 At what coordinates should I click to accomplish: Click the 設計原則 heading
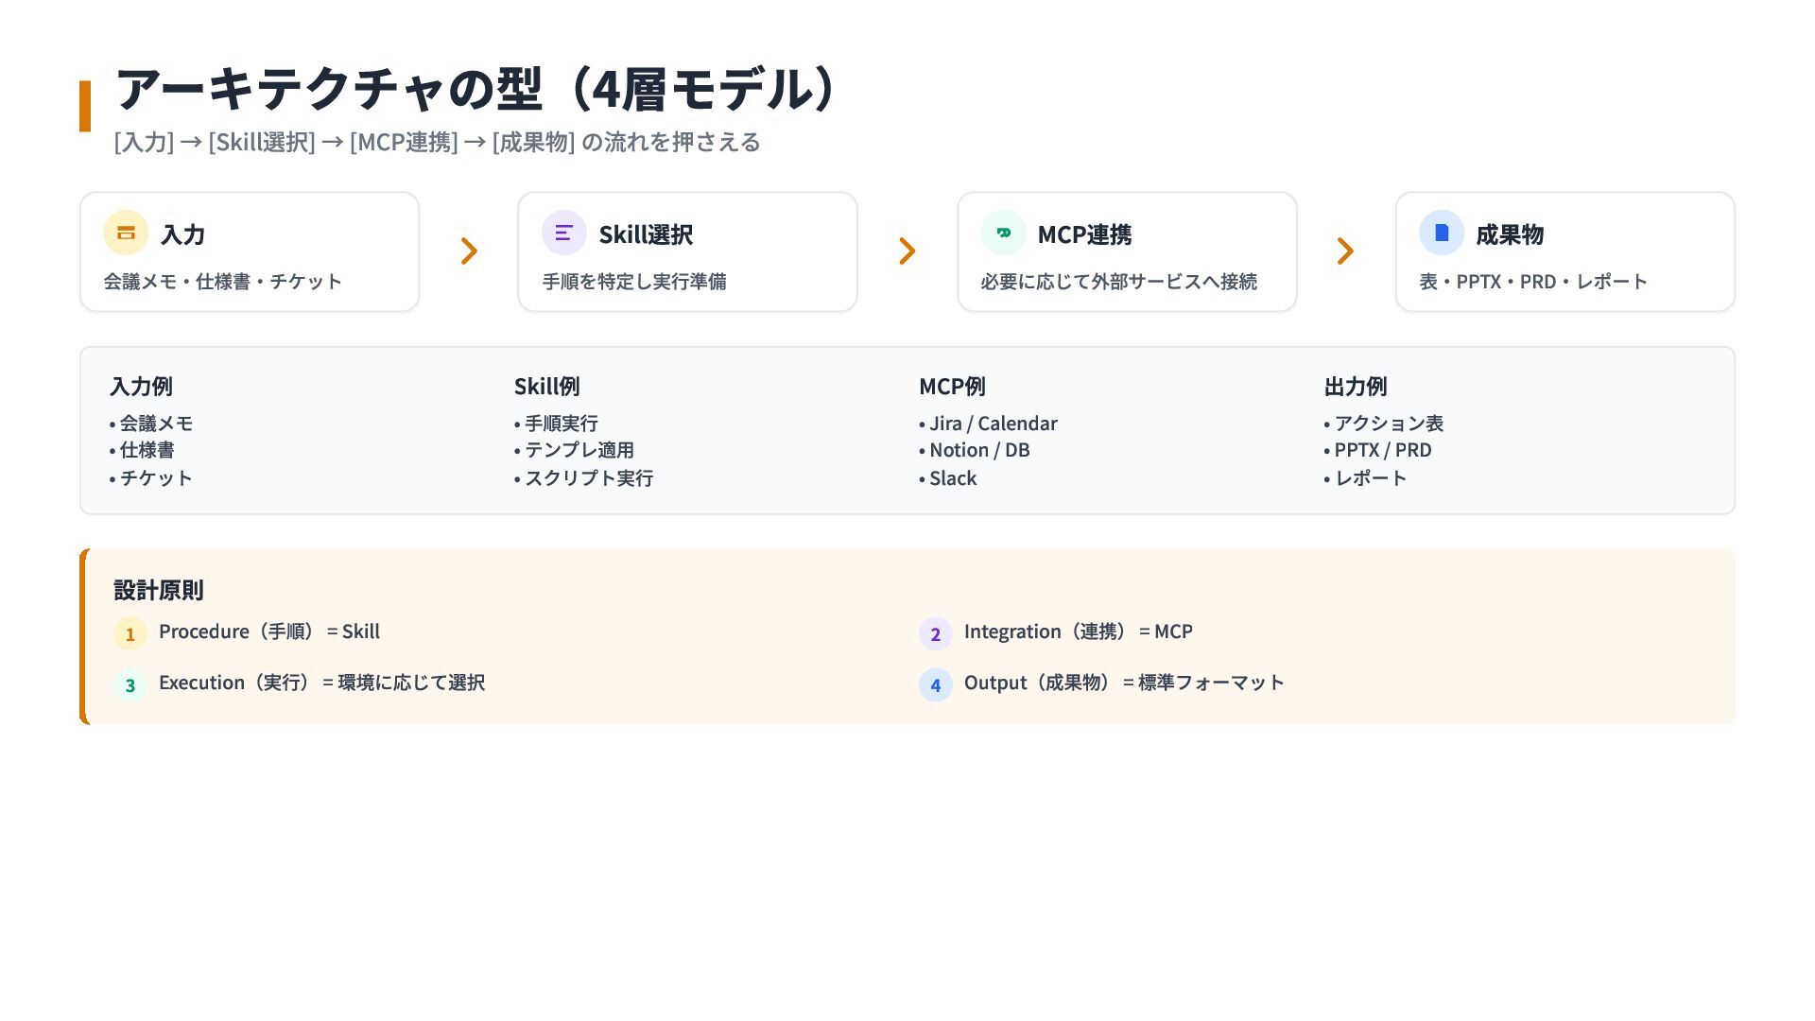tap(159, 590)
